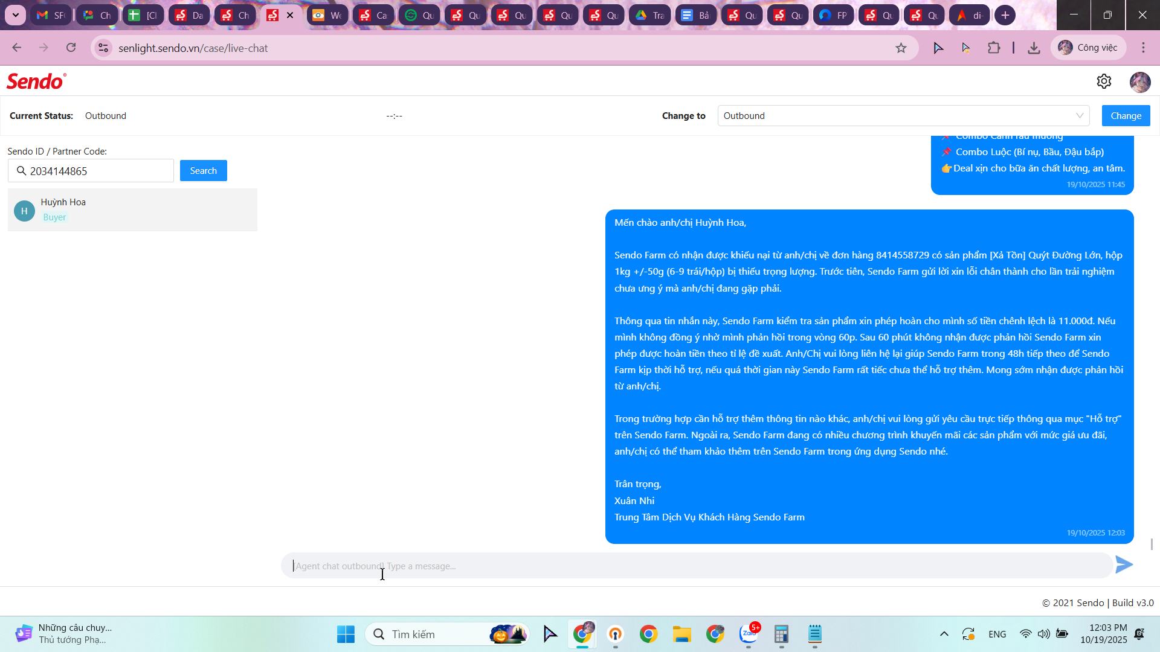This screenshot has width=1160, height=652.
Task: Expand the Change to status dropdown
Action: coord(903,116)
